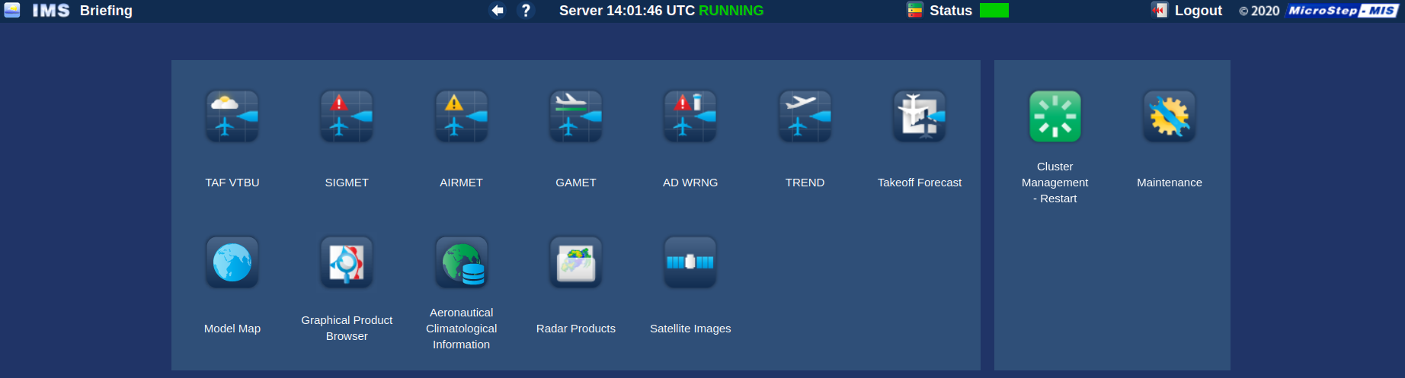Screen dimensions: 1405x378
Task: Select the GAMET forecast icon
Action: click(x=576, y=116)
